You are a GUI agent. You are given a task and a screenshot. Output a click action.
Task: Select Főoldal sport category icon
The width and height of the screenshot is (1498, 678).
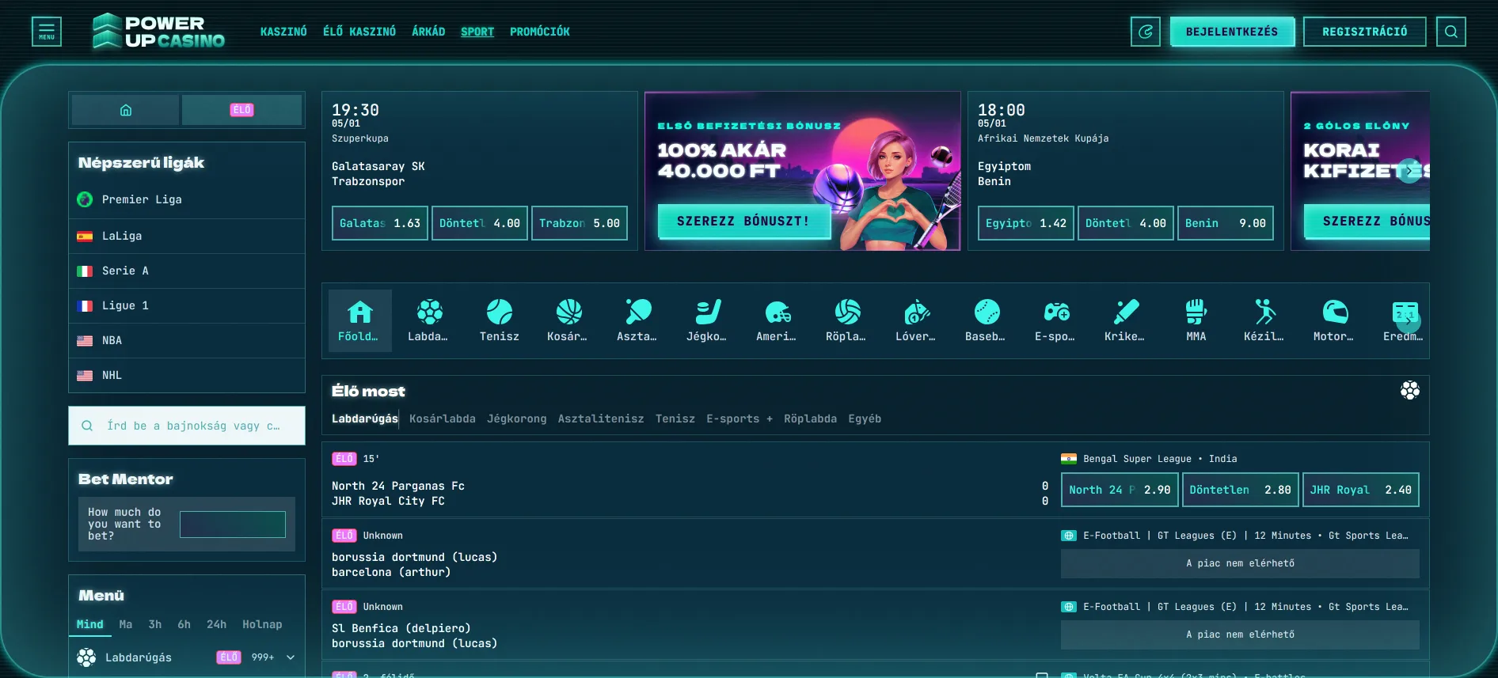[360, 320]
